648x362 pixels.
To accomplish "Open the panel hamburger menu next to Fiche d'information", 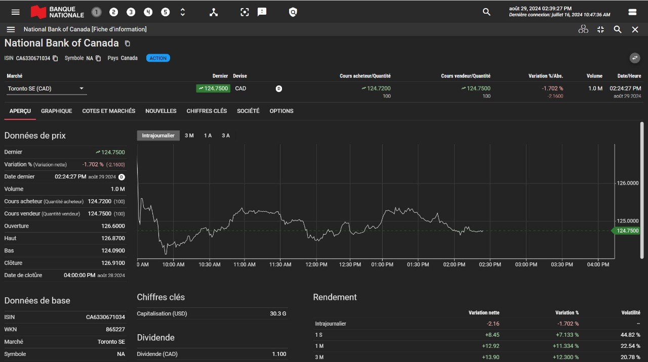I will click(x=11, y=29).
